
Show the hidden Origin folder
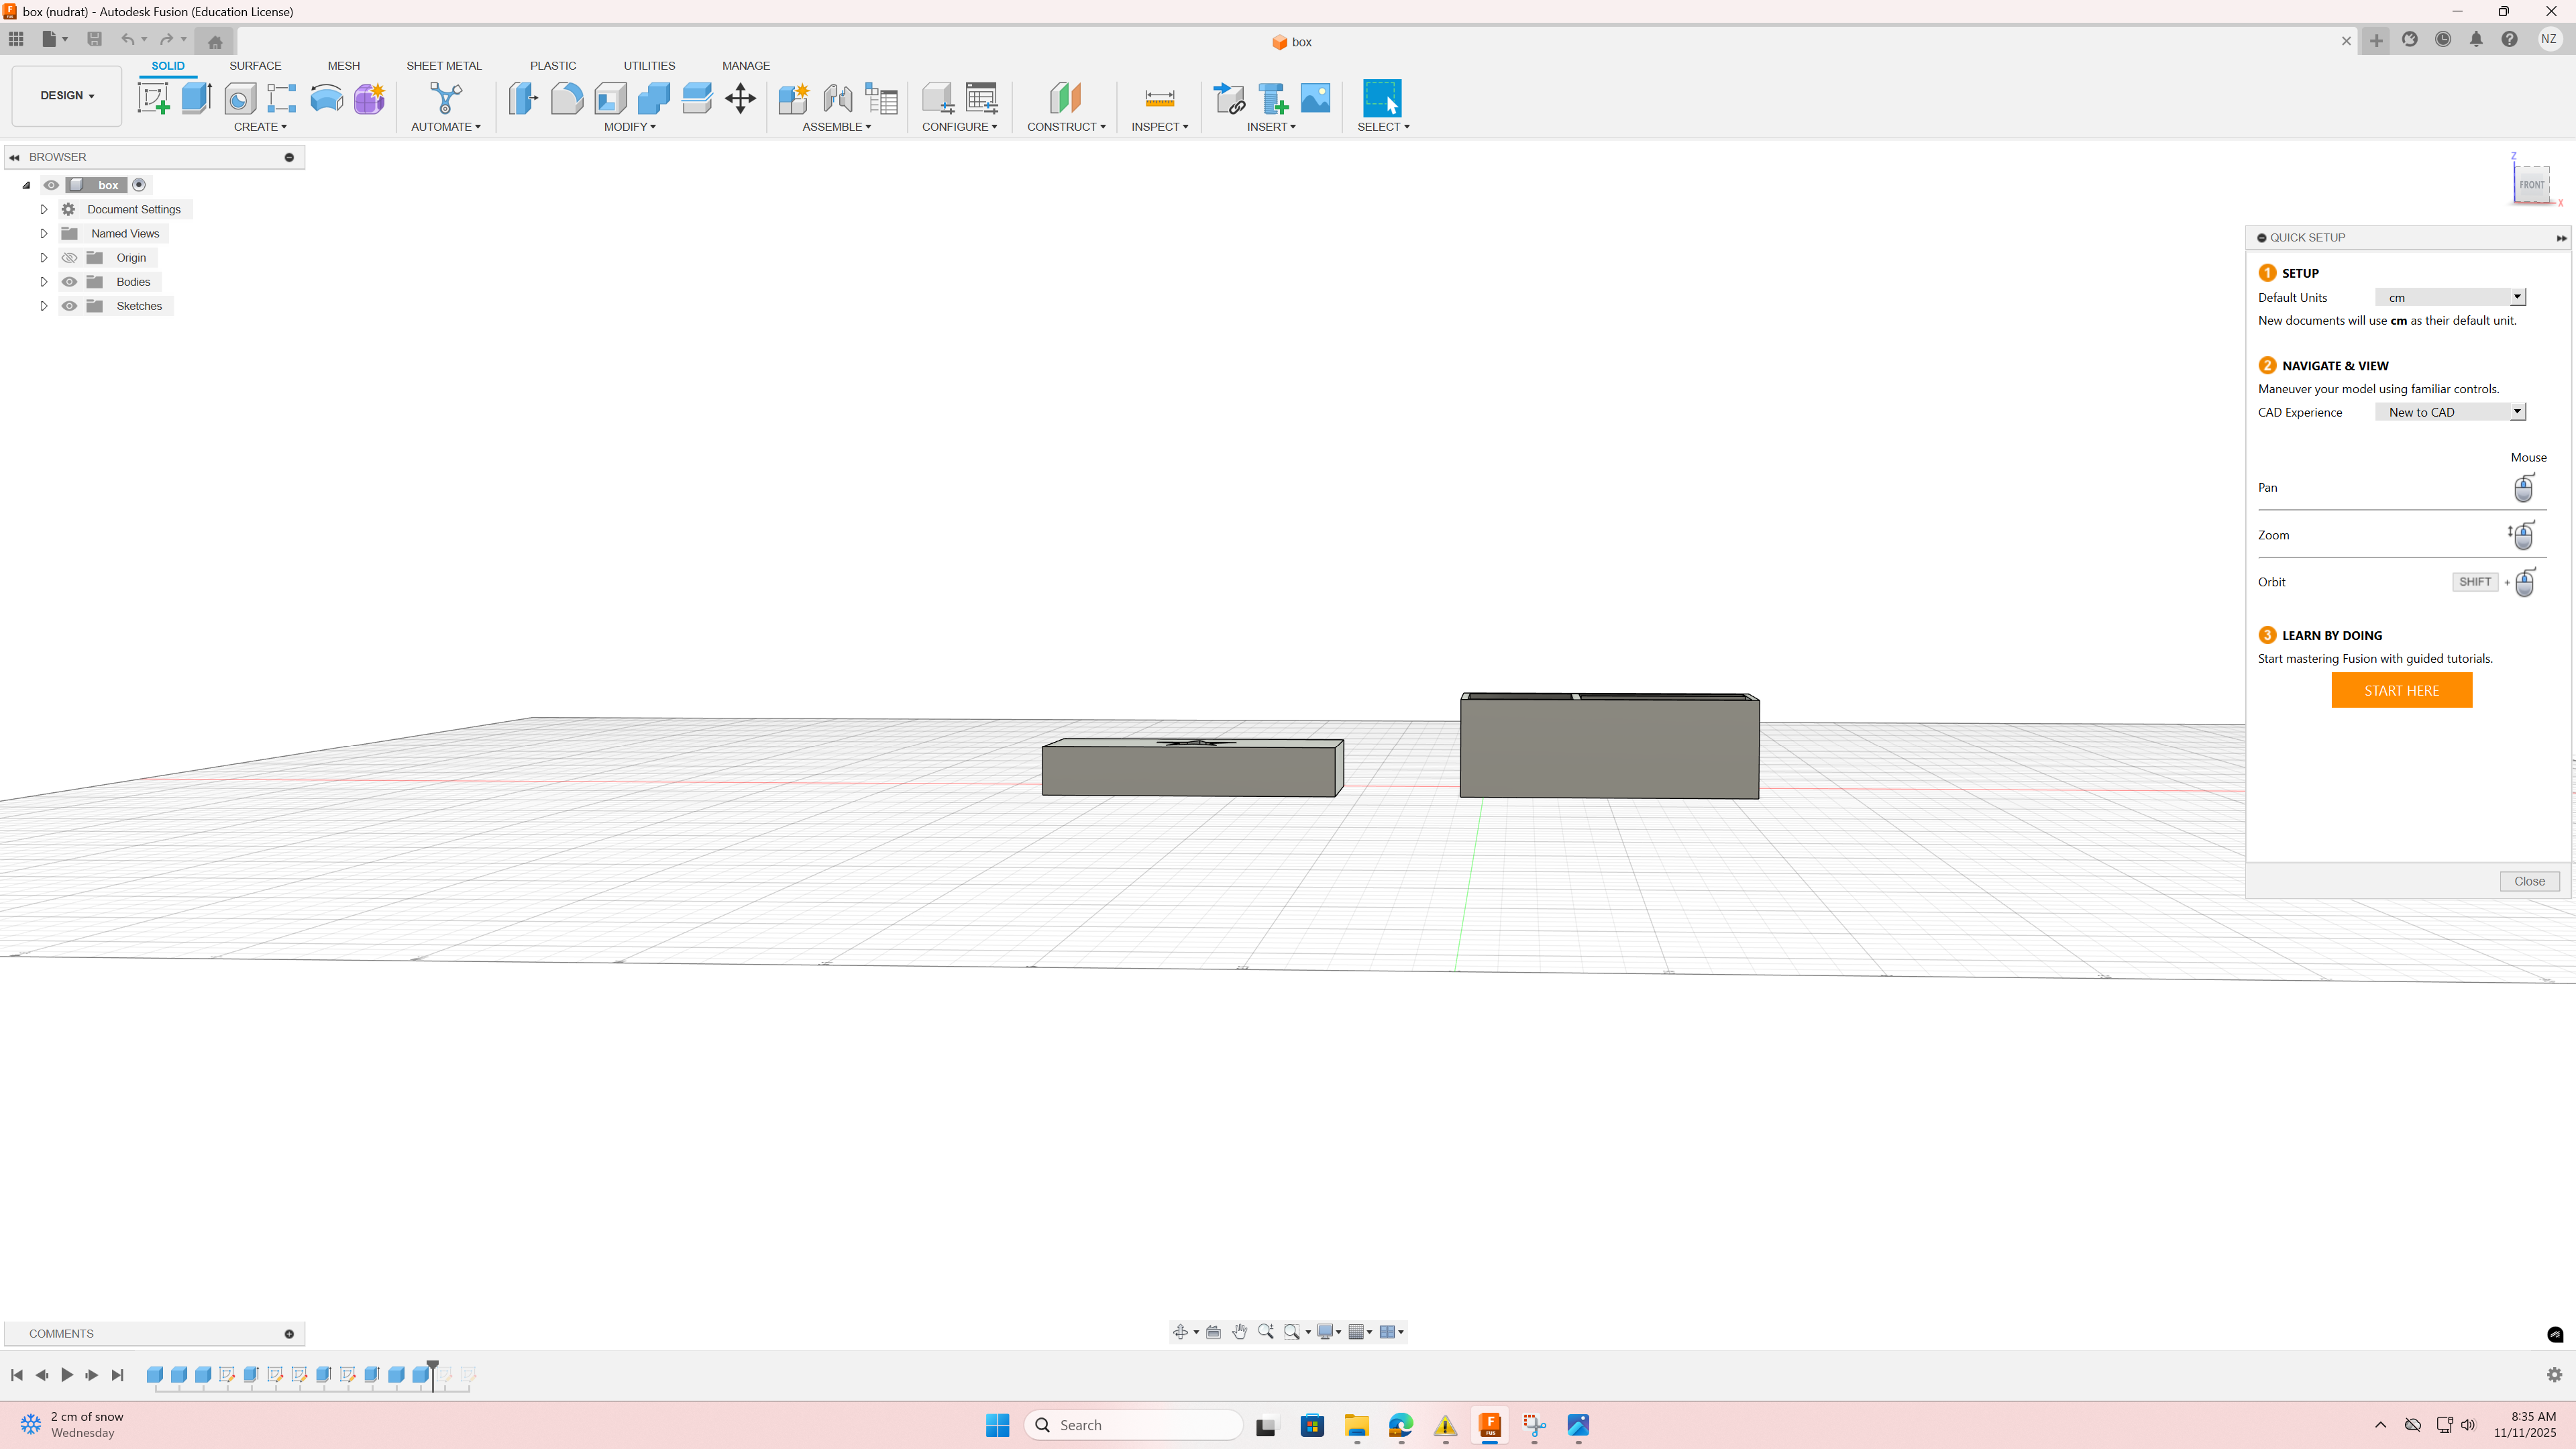click(x=69, y=258)
